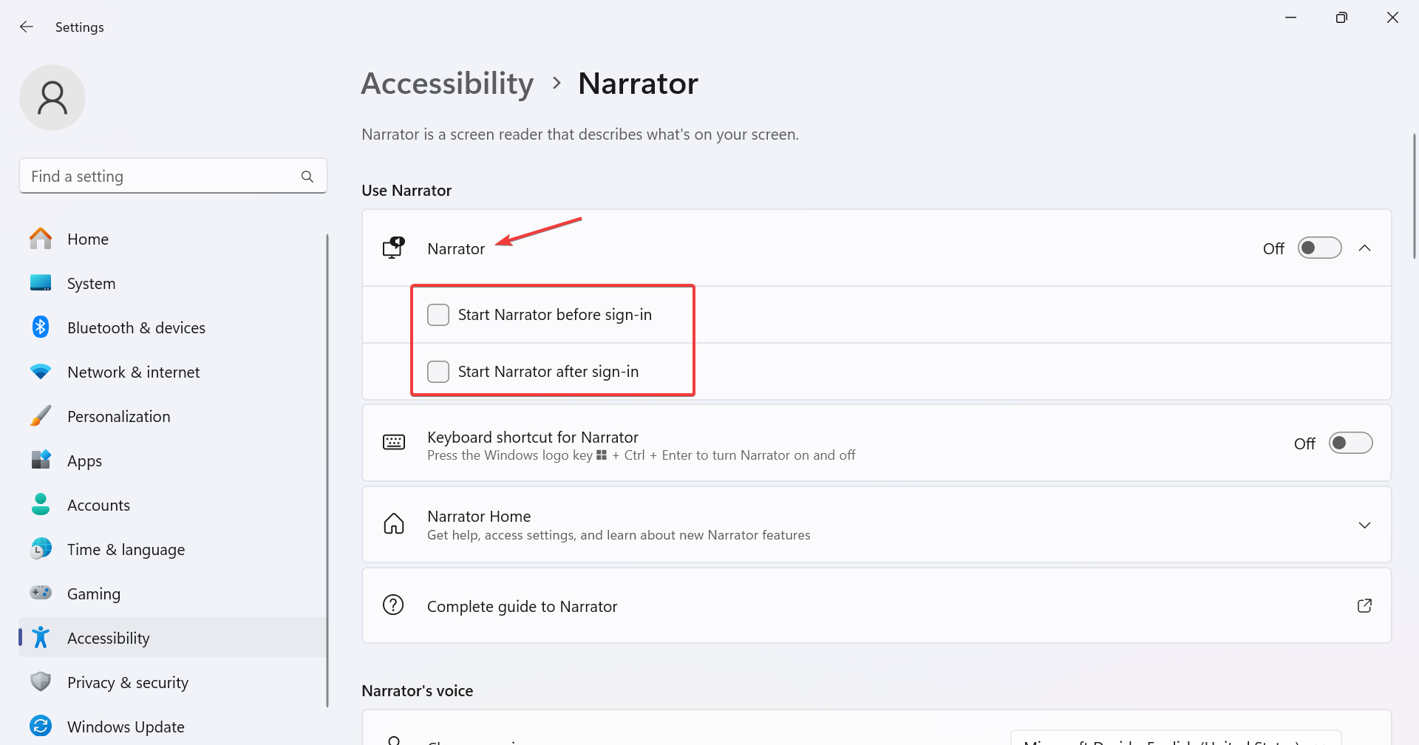
Task: Click the search magnifier icon
Action: point(307,177)
